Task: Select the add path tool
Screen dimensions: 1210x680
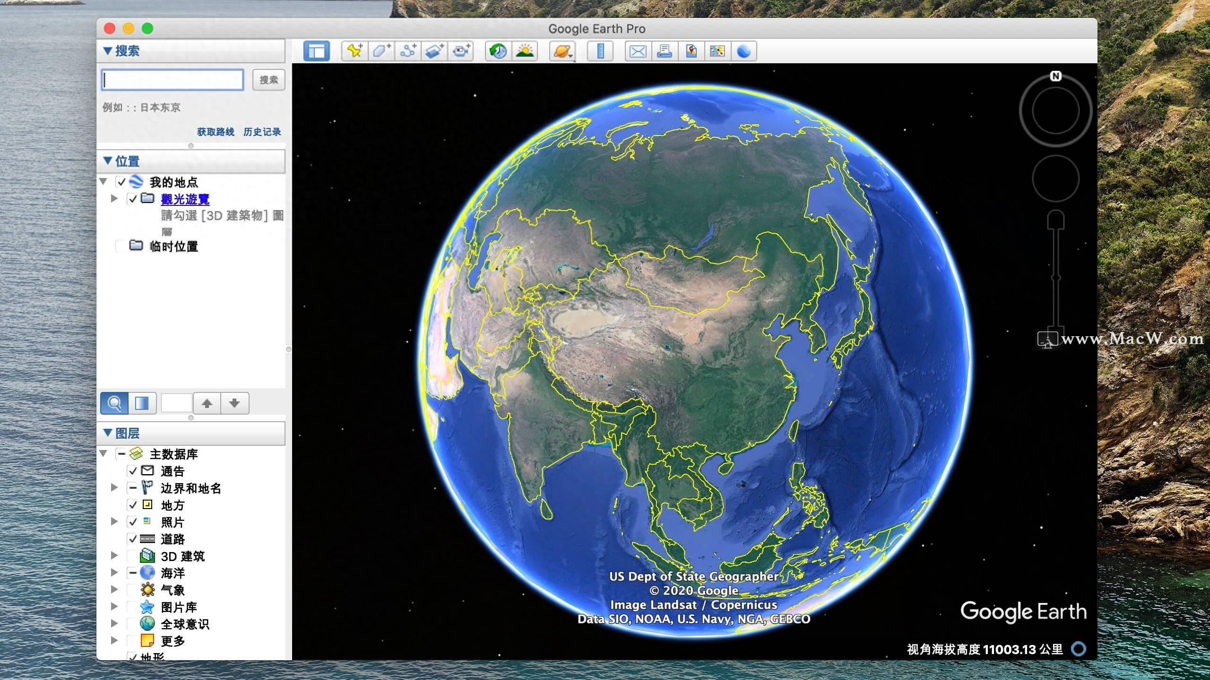Action: [x=408, y=51]
